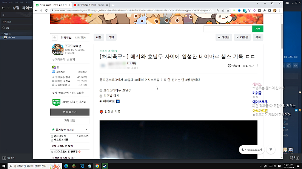
Task: Click the article dark image
Action: tap(178, 140)
